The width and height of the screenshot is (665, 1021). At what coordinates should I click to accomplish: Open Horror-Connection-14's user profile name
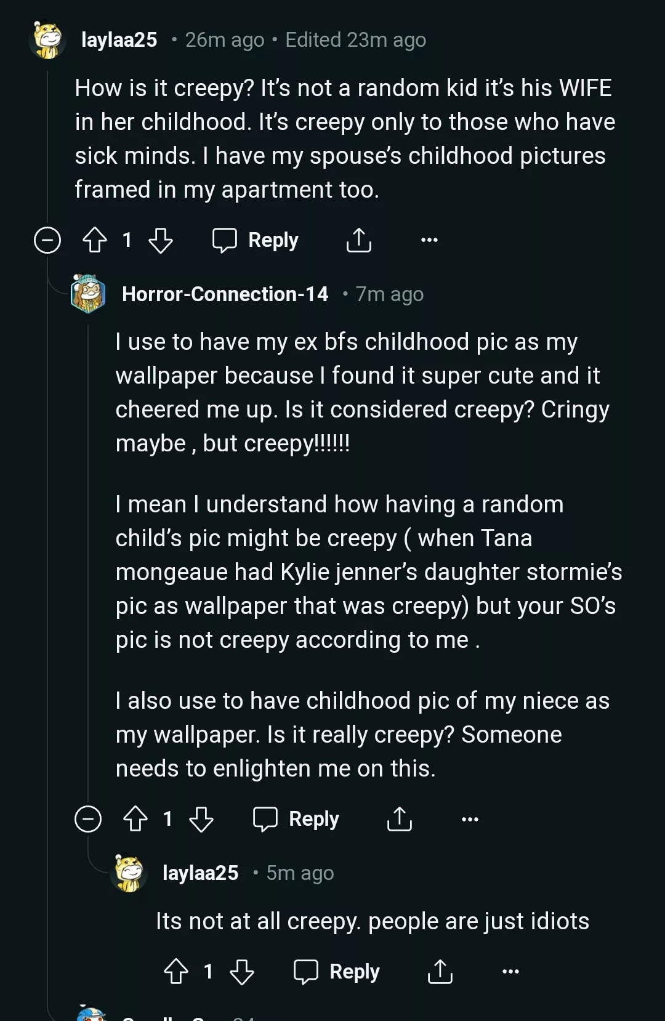[x=225, y=294]
